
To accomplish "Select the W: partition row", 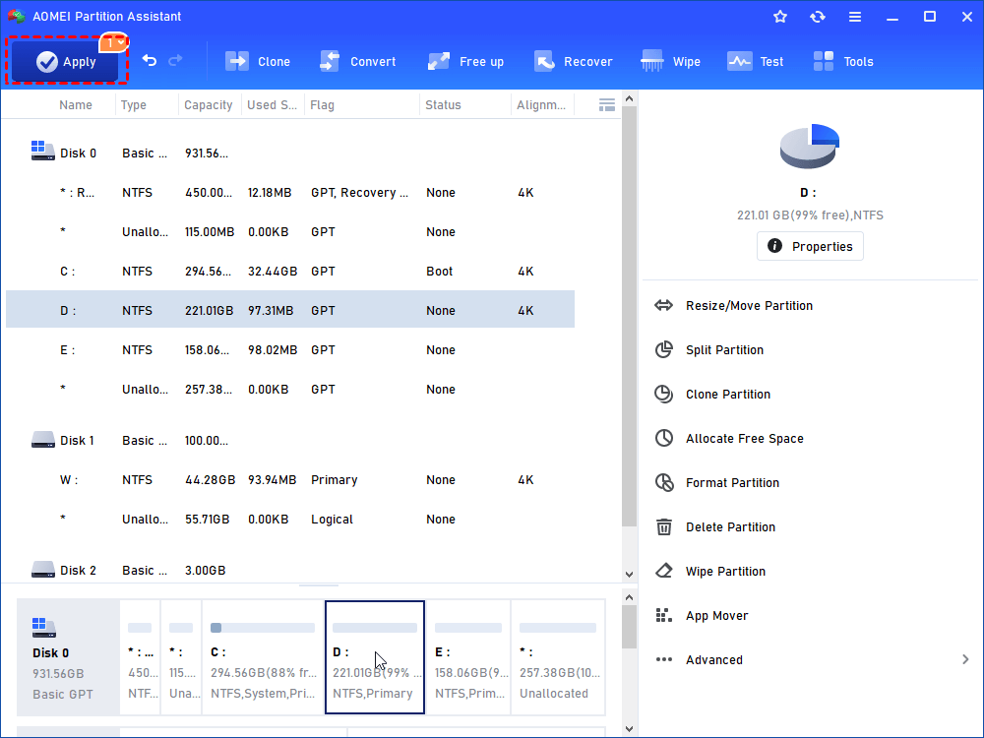I will click(290, 479).
